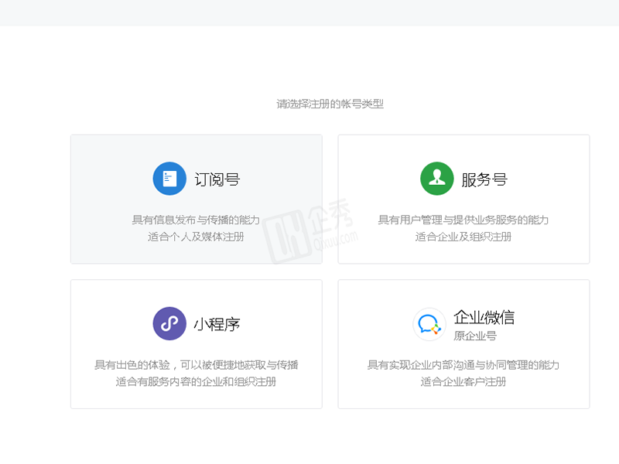Screen dimensions: 619x464
Task: Click the 原企业号 subtitle under 企业微信
Action: [474, 336]
